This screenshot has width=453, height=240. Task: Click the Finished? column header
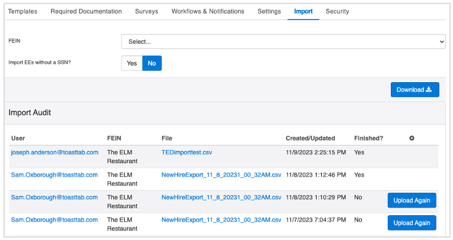click(368, 138)
